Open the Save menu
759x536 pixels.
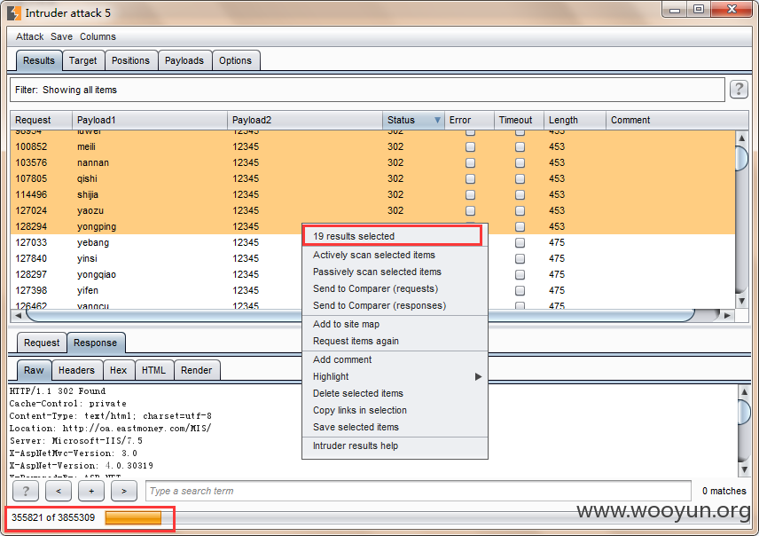click(x=61, y=37)
